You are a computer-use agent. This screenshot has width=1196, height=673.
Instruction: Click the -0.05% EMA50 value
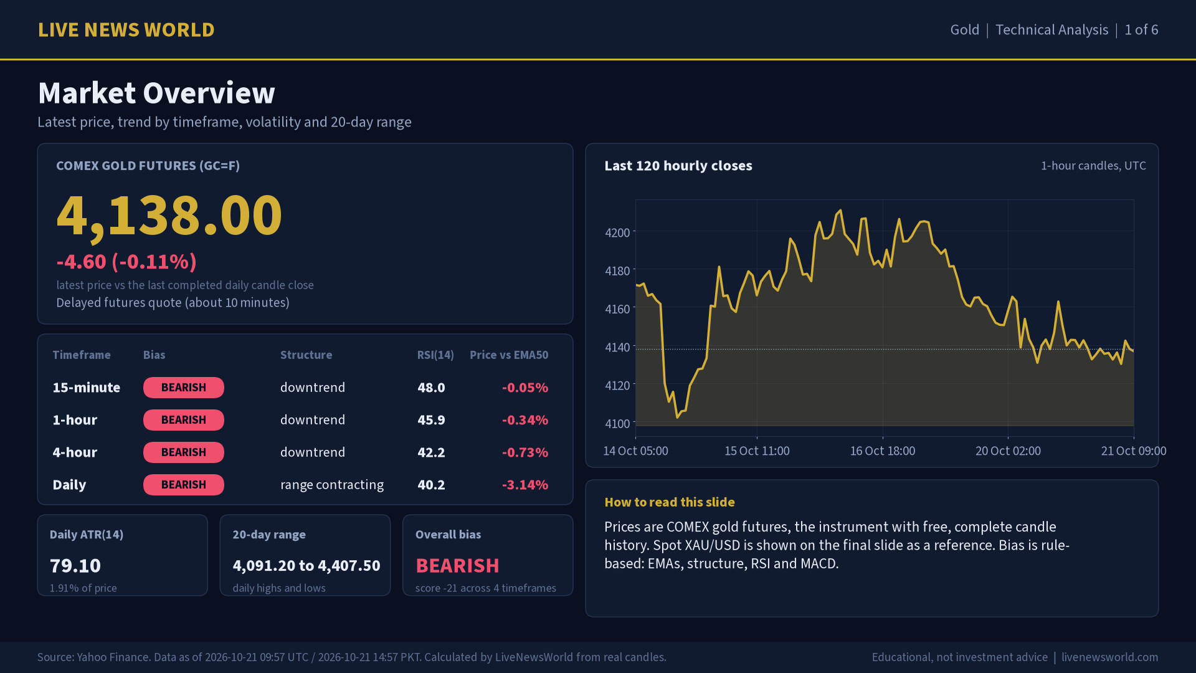(x=525, y=388)
